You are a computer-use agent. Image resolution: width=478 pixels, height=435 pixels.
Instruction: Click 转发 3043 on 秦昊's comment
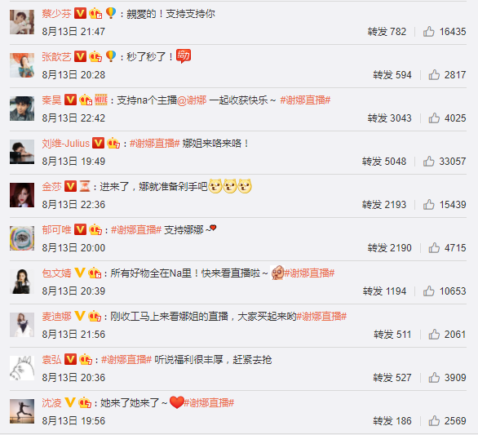pos(390,118)
